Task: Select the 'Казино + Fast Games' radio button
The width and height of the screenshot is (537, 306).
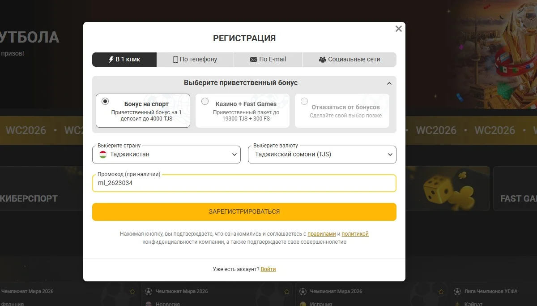Action: click(x=205, y=101)
